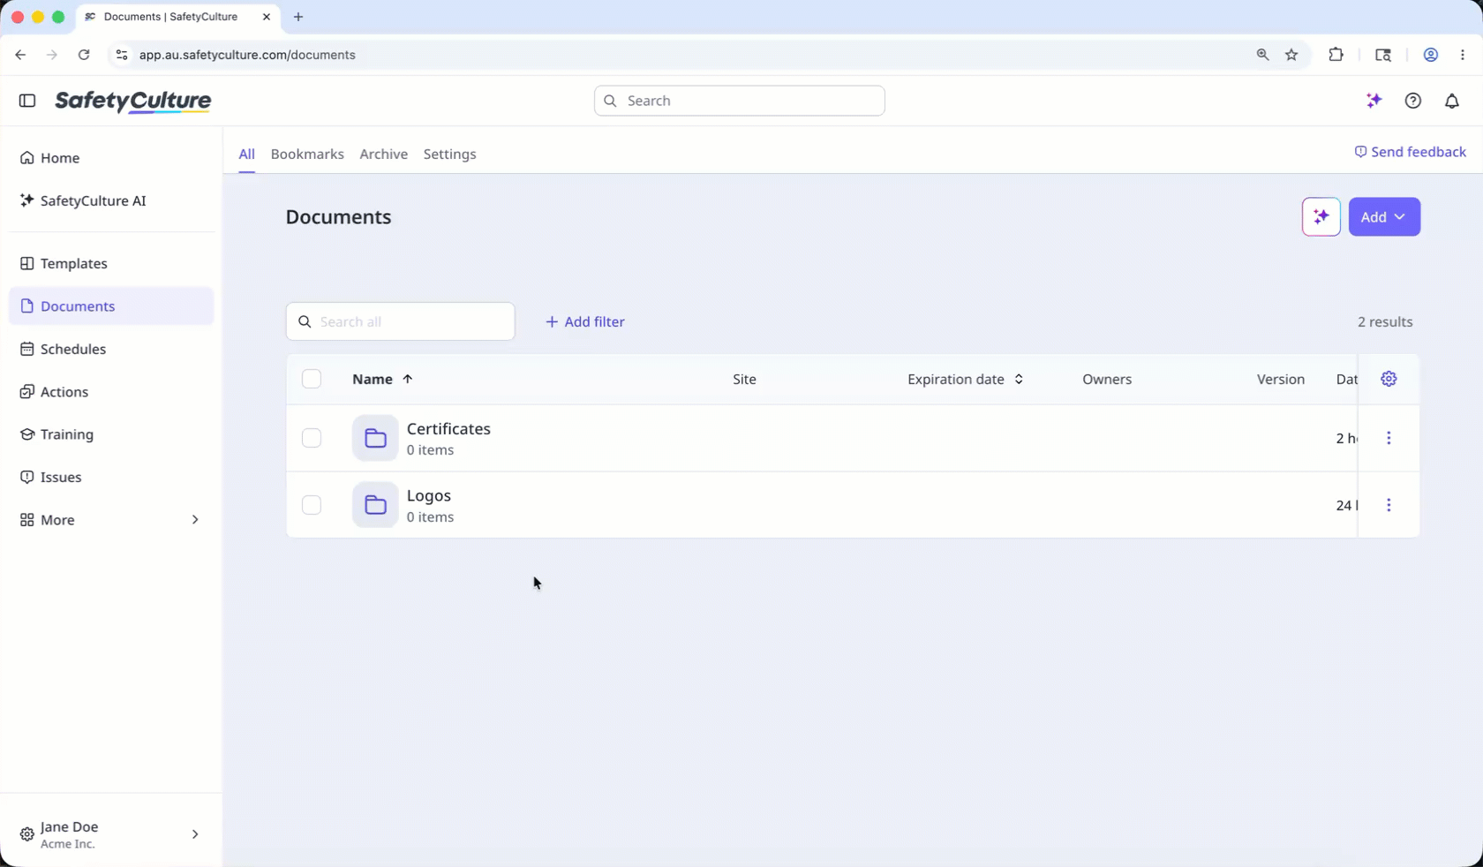Image resolution: width=1483 pixels, height=867 pixels.
Task: Collapse the sidebar with the panel toggle icon
Action: 27,101
